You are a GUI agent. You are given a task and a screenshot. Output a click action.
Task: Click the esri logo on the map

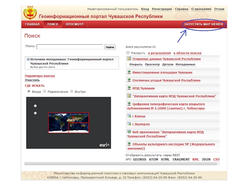pyautogui.click(x=105, y=145)
